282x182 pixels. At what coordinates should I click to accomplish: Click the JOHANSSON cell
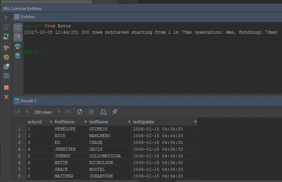110,176
